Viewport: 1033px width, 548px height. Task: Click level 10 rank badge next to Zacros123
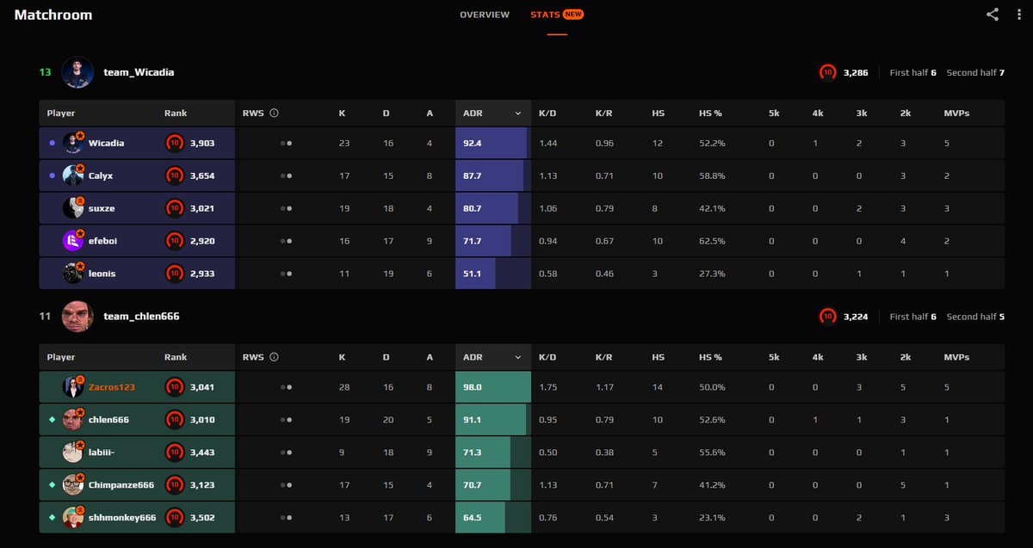[174, 387]
